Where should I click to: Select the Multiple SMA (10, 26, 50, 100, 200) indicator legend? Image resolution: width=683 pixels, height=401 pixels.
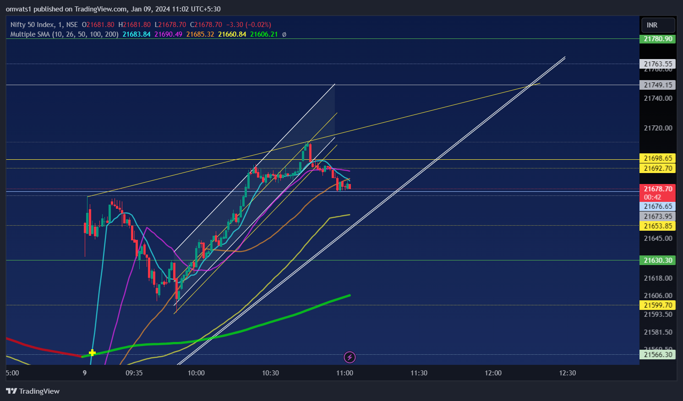pos(64,34)
